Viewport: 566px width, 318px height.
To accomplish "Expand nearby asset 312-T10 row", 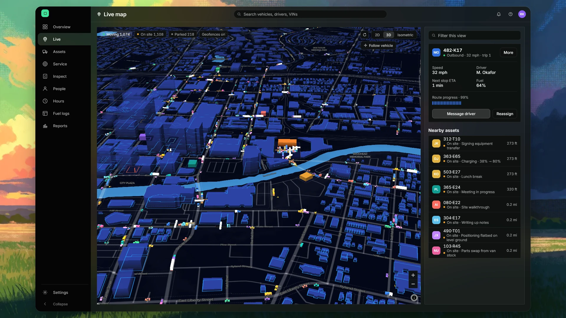I will [x=475, y=143].
